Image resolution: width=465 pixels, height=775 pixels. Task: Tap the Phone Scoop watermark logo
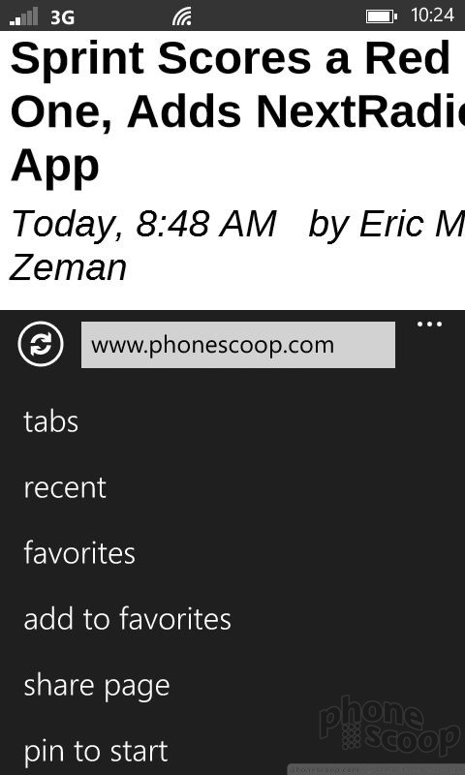[388, 724]
